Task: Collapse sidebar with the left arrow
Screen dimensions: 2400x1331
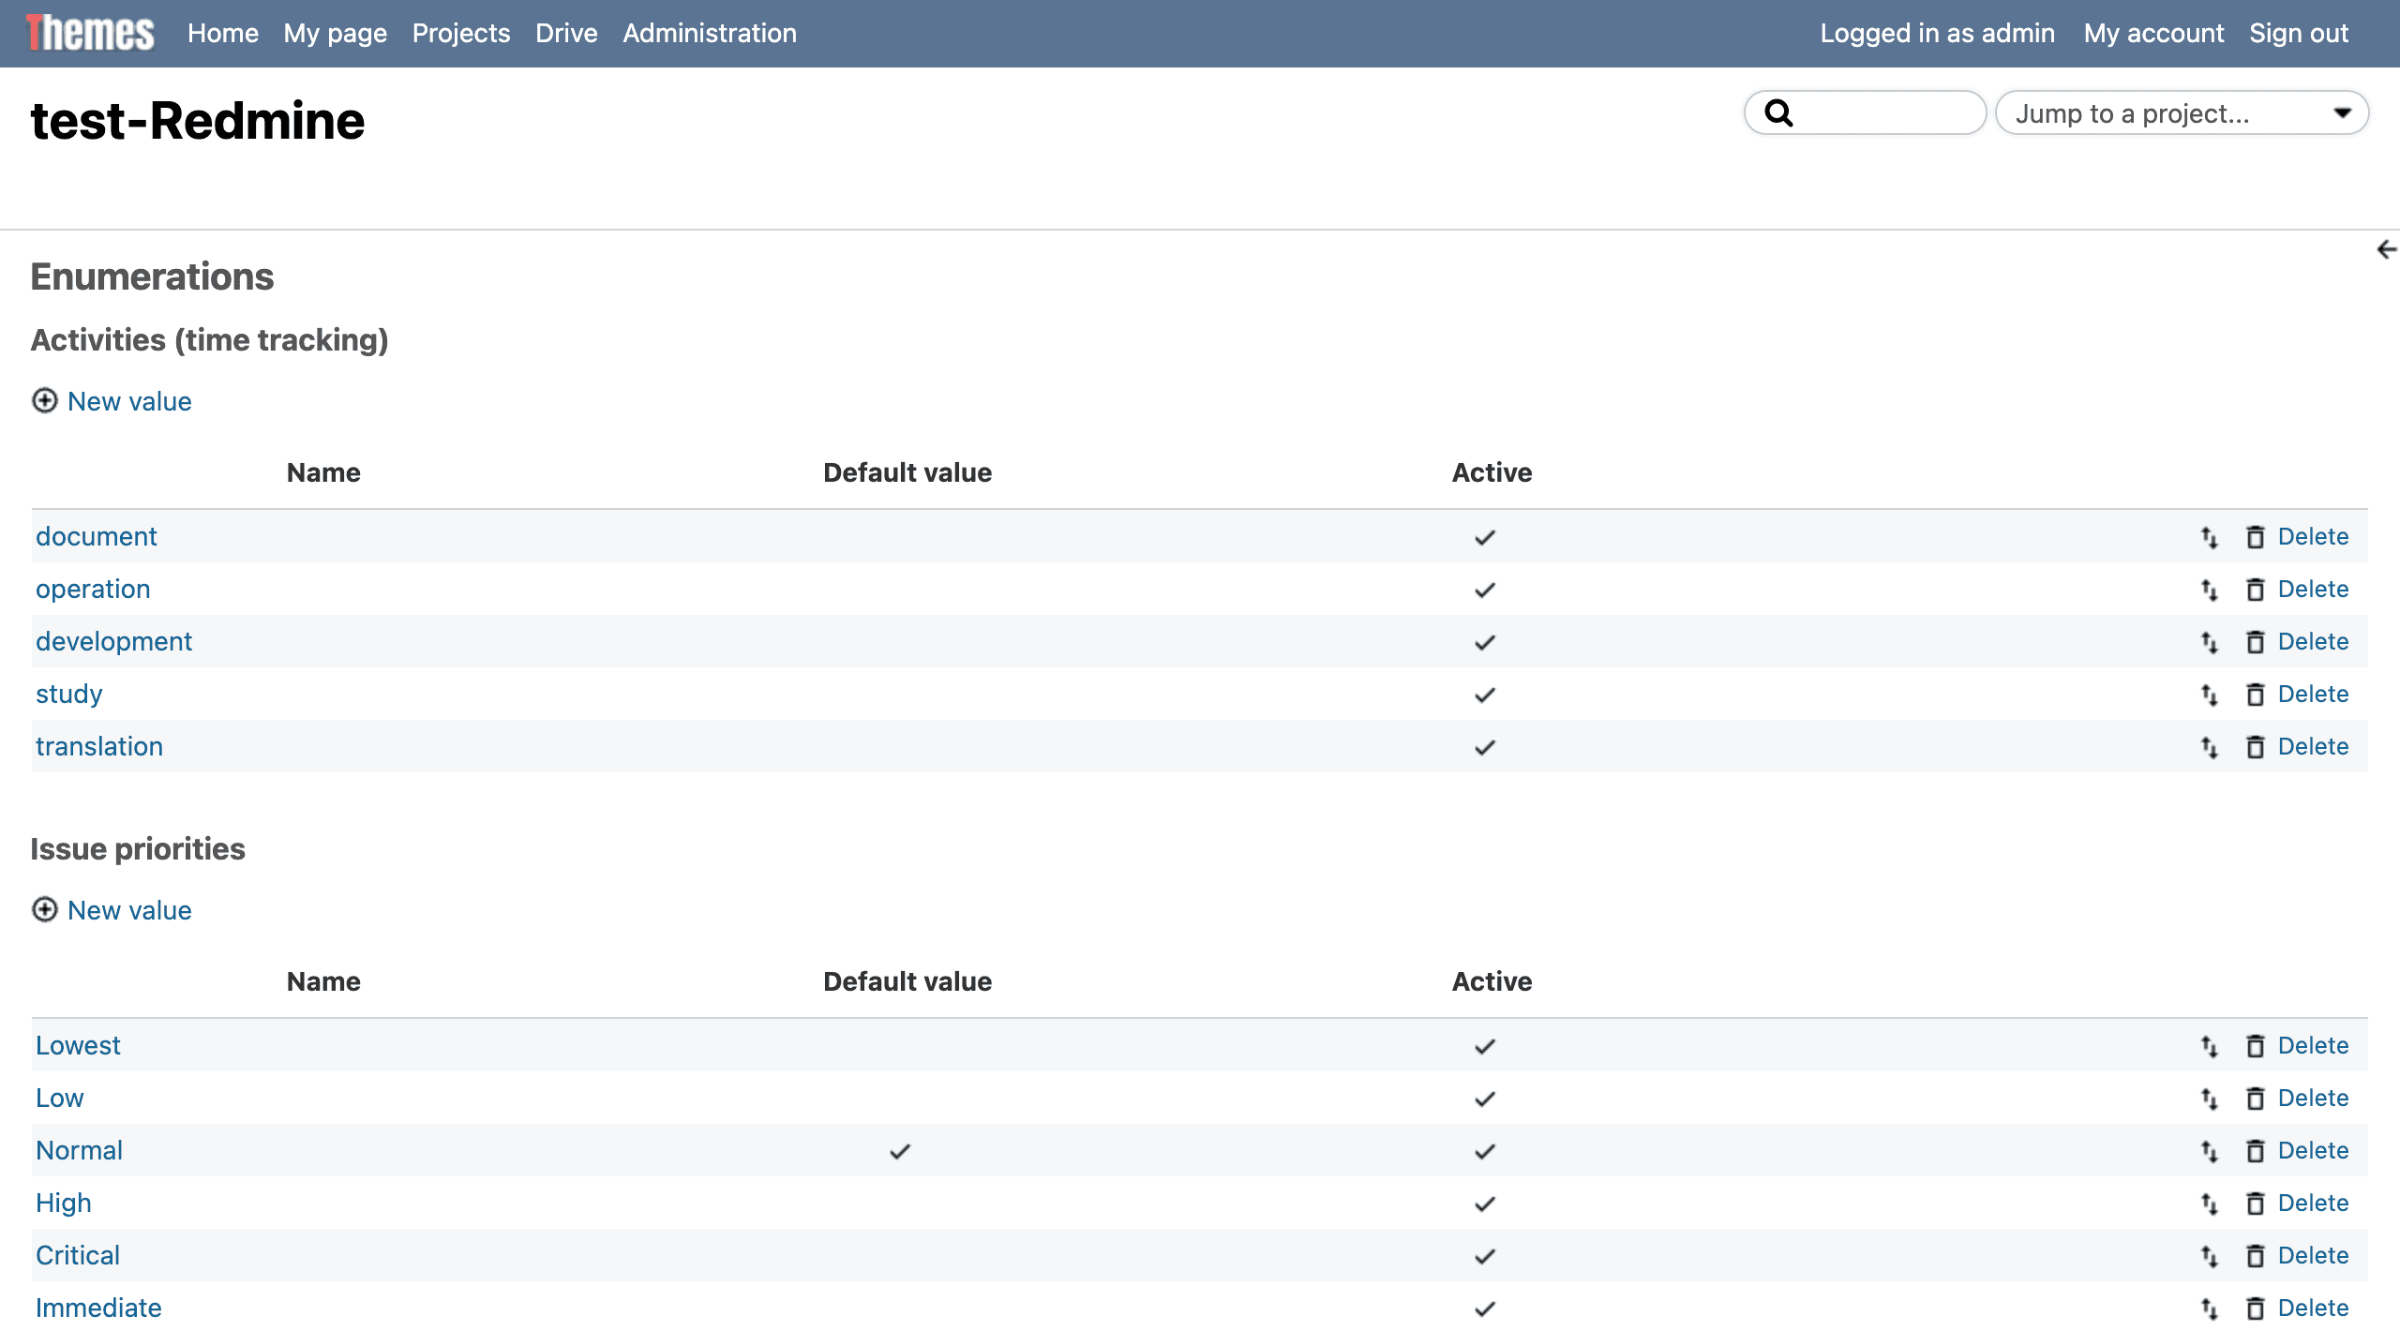Action: [2386, 249]
